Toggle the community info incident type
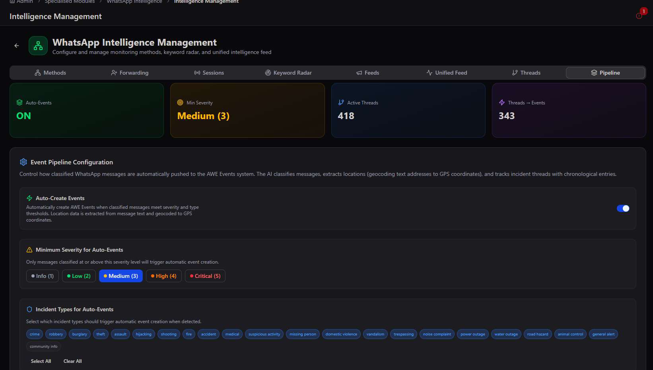Screen dimensions: 653x370 click(43, 347)
